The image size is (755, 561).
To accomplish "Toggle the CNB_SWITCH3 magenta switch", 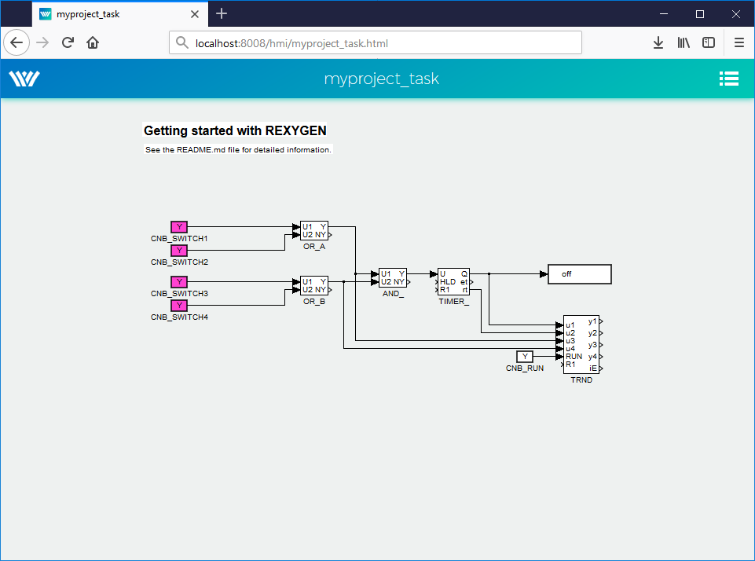I will click(x=179, y=282).
